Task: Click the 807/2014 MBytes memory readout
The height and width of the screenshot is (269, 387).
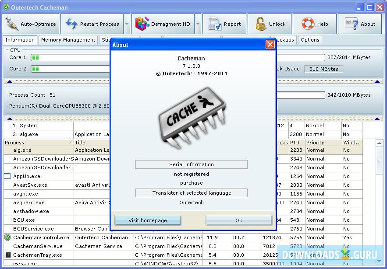Action: 349,57
